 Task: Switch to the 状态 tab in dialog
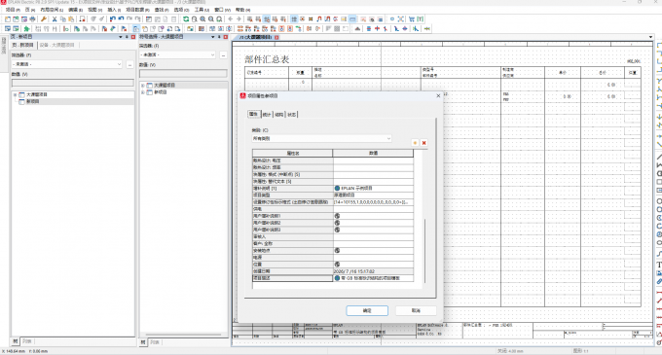292,114
